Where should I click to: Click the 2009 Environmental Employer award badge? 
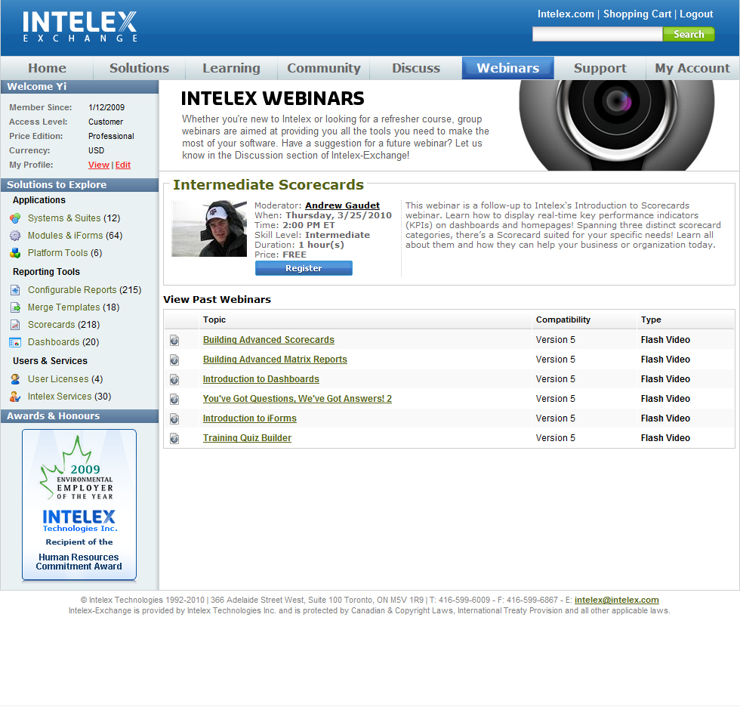(79, 505)
